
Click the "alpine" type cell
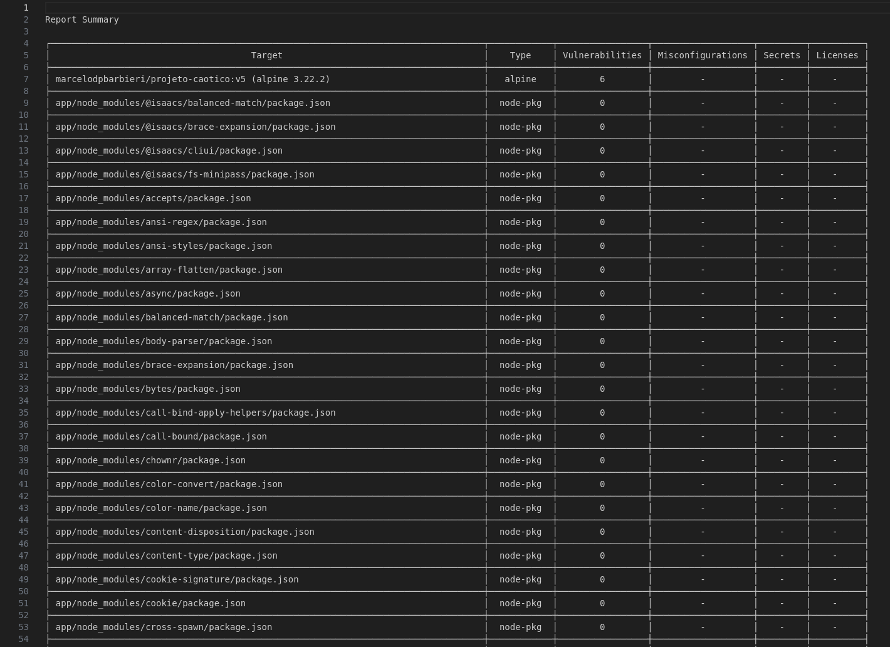[520, 79]
